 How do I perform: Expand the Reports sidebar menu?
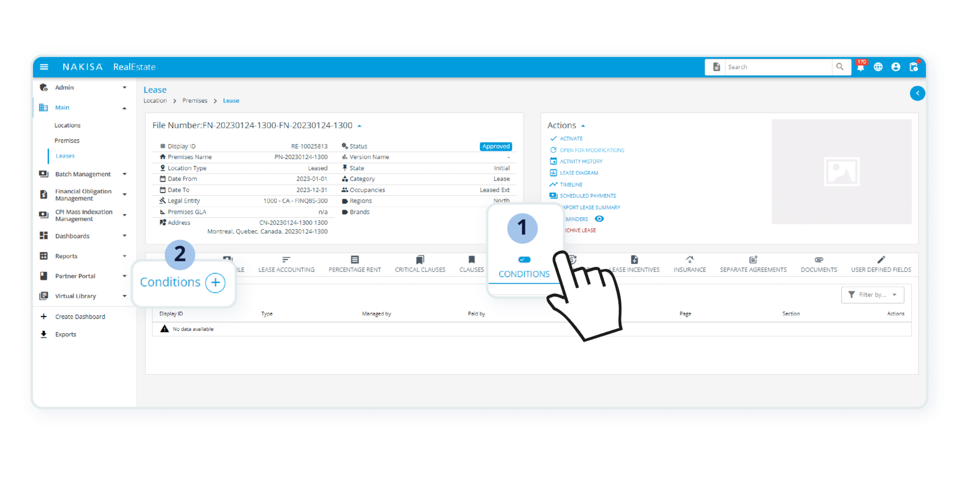point(124,256)
